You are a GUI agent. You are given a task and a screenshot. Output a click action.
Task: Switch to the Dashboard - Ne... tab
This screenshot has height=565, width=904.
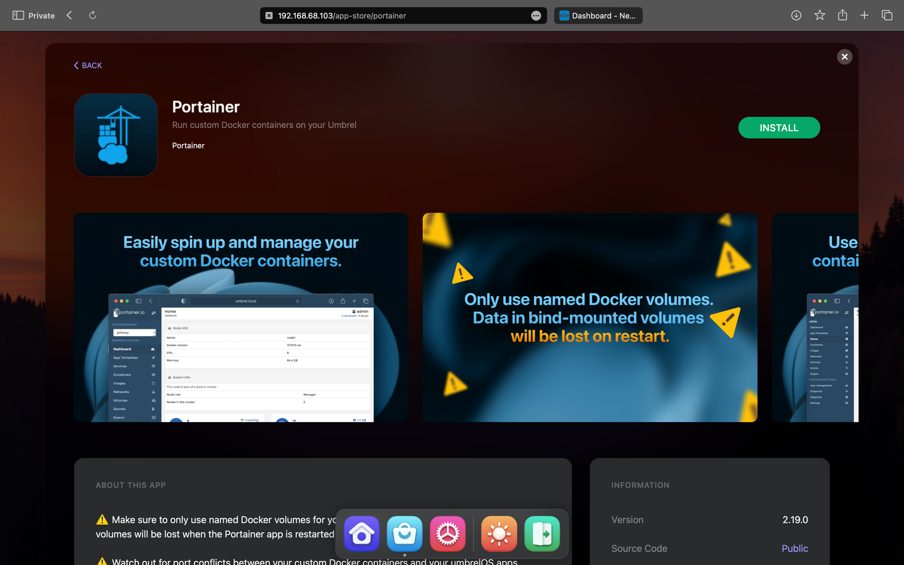tap(598, 16)
